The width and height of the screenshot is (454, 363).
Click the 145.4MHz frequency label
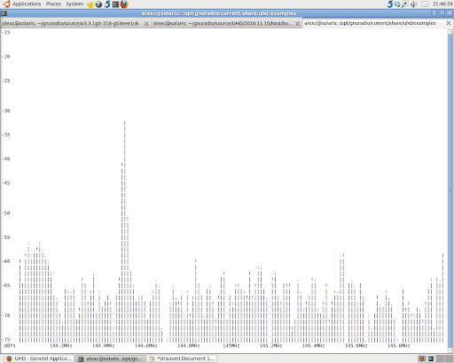tap(313, 345)
